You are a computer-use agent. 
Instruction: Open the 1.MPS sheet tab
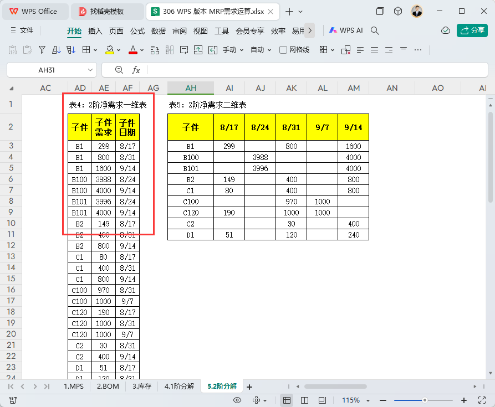pyautogui.click(x=74, y=386)
